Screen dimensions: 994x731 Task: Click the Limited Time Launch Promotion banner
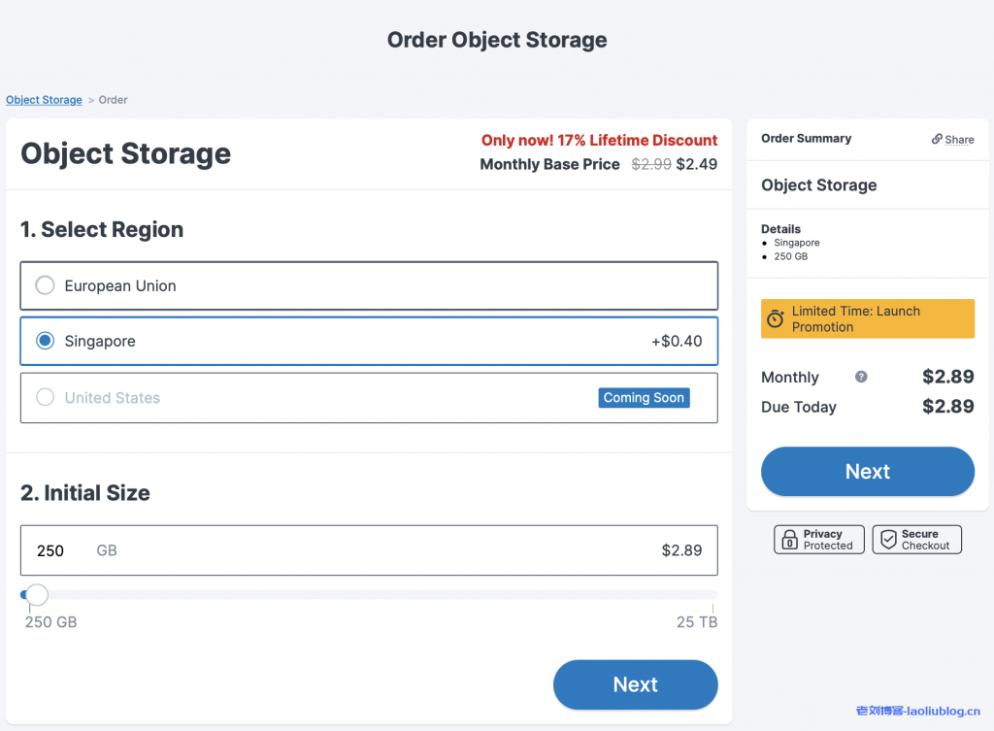(868, 318)
